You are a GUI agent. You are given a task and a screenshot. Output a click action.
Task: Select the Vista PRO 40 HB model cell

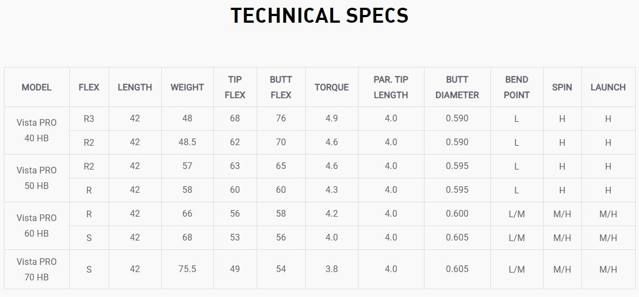(37, 130)
